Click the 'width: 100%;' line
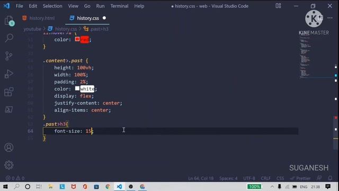 pos(71,75)
